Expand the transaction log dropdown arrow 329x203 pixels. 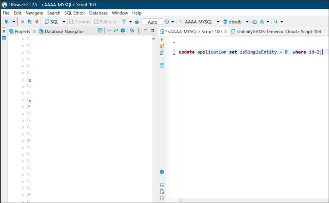[173, 22]
